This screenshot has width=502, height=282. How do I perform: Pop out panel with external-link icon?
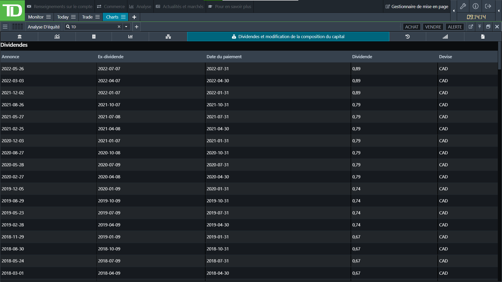tap(471, 27)
